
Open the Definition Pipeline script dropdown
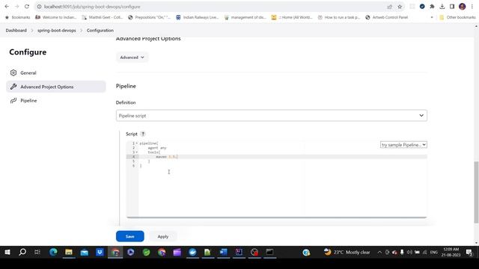click(271, 116)
